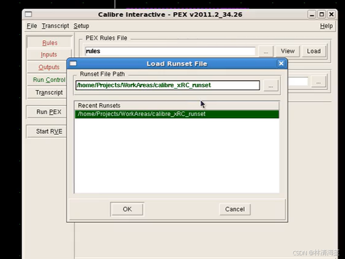Open the File menu
The image size is (345, 259).
click(32, 26)
